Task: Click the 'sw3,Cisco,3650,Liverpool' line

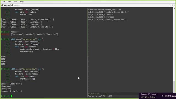Action: [x=101, y=17]
